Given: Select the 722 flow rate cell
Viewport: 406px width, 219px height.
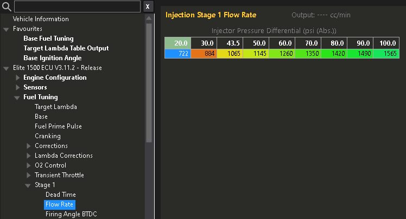Looking at the screenshot, I should [x=177, y=54].
